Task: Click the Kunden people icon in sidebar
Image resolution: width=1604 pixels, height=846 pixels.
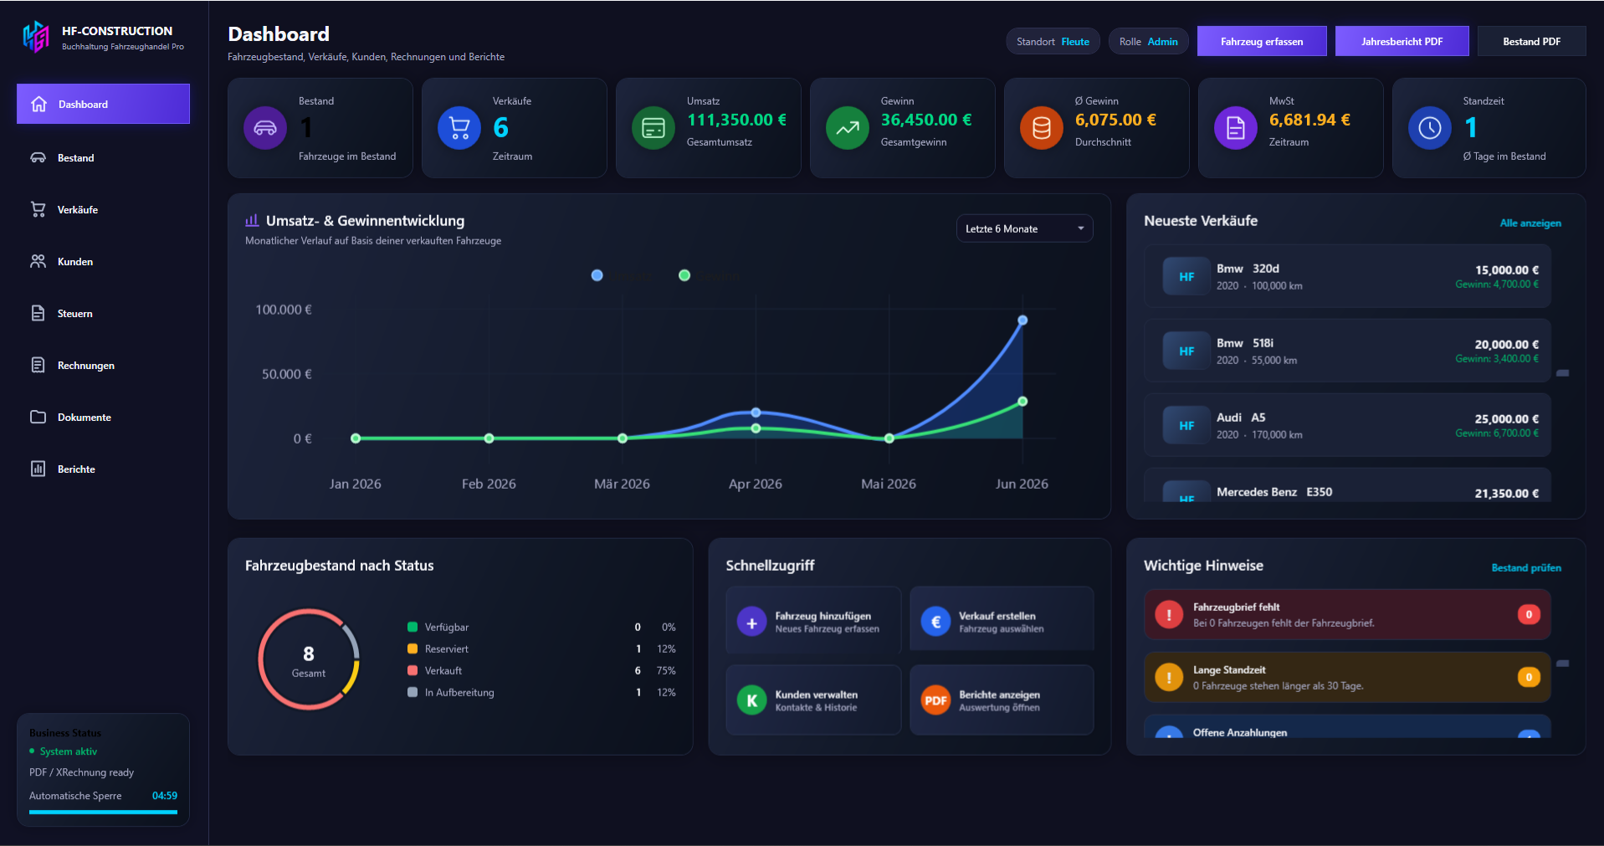Action: [38, 261]
